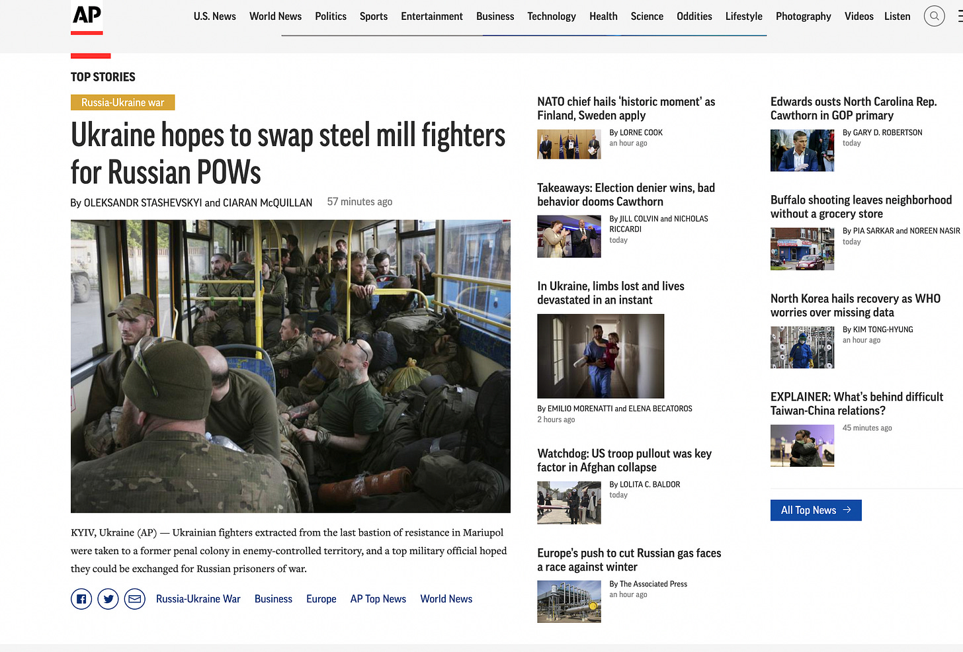Open NATO chief hails 'historic moment' story
This screenshot has height=652, width=963.
(x=626, y=108)
